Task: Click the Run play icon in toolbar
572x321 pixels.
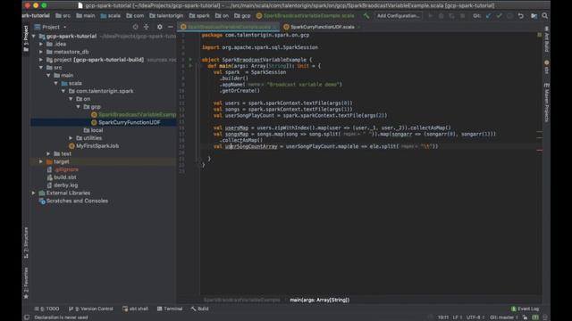Action: click(431, 16)
